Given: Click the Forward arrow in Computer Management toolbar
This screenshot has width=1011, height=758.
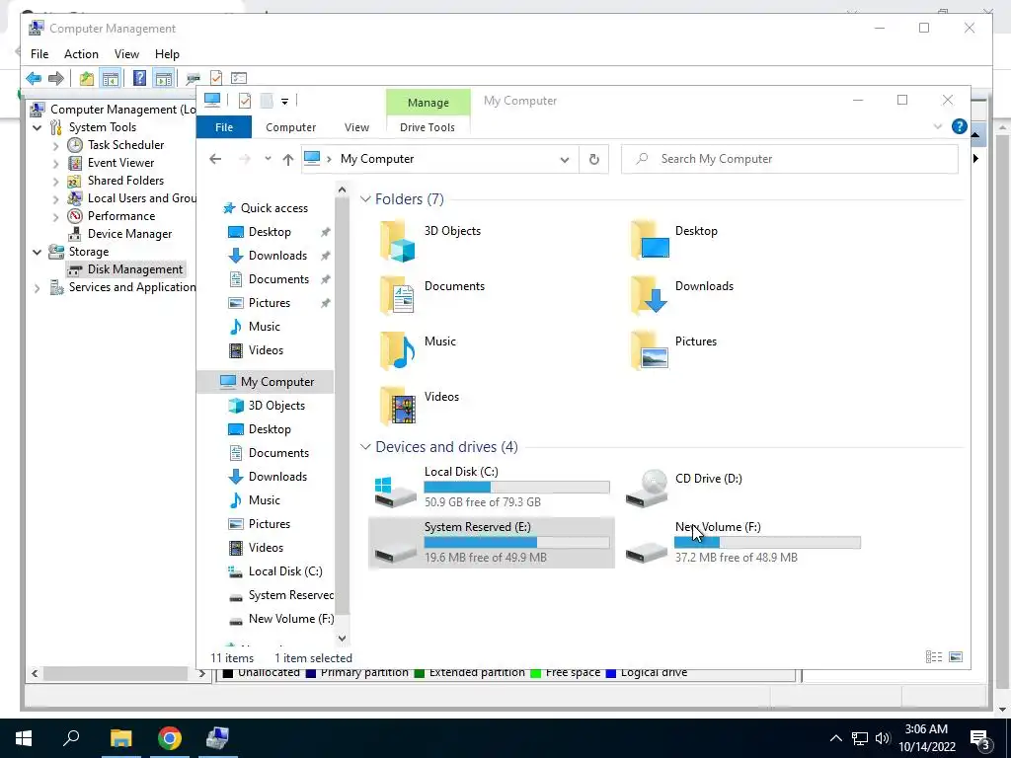Looking at the screenshot, I should [x=56, y=79].
